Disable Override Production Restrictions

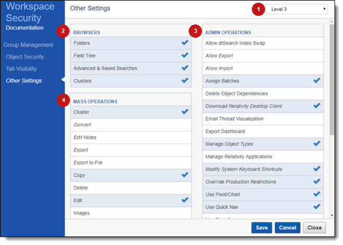point(263,182)
